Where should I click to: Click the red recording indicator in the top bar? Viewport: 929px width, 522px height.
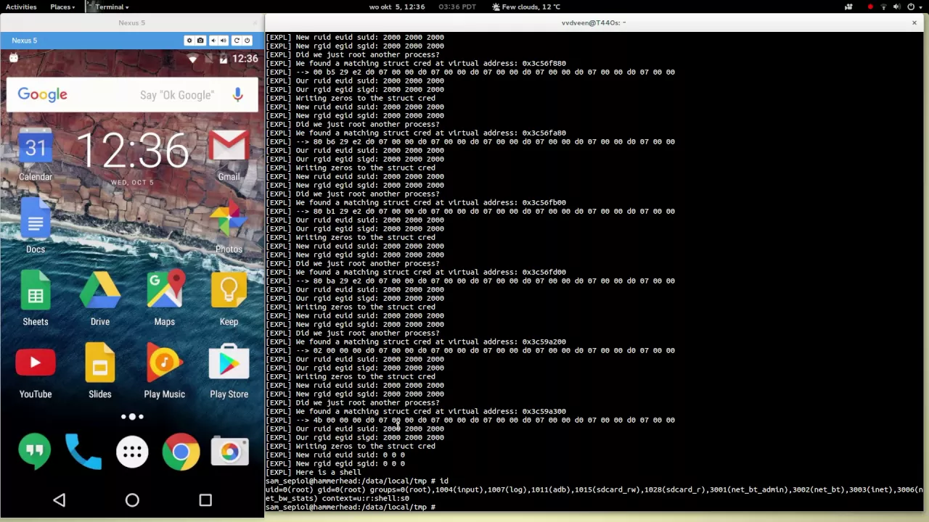tap(870, 7)
